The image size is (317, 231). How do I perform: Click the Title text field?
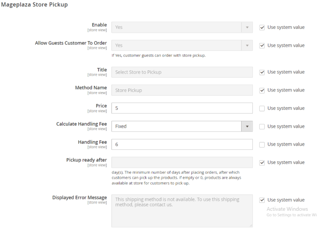click(182, 72)
